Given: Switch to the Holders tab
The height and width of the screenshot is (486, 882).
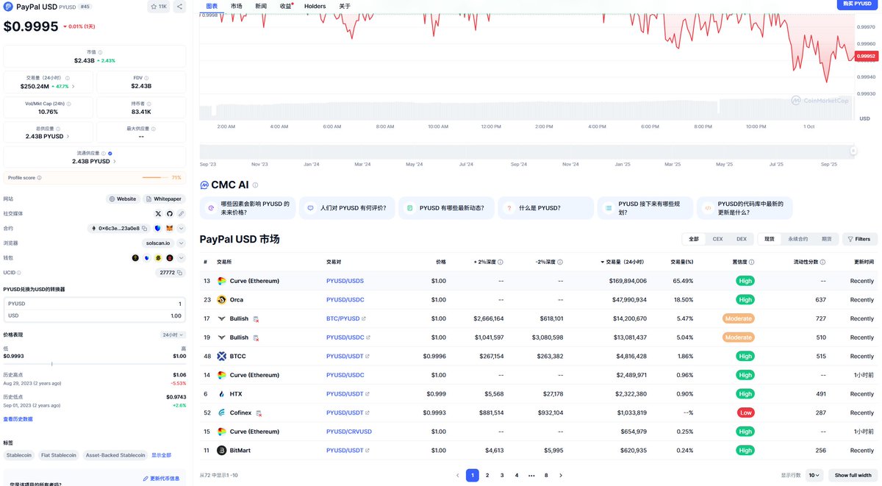Looking at the screenshot, I should (315, 6).
